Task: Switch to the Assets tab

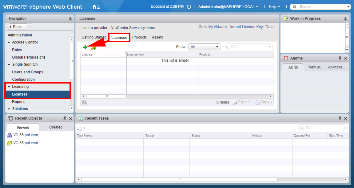Action: (157, 37)
